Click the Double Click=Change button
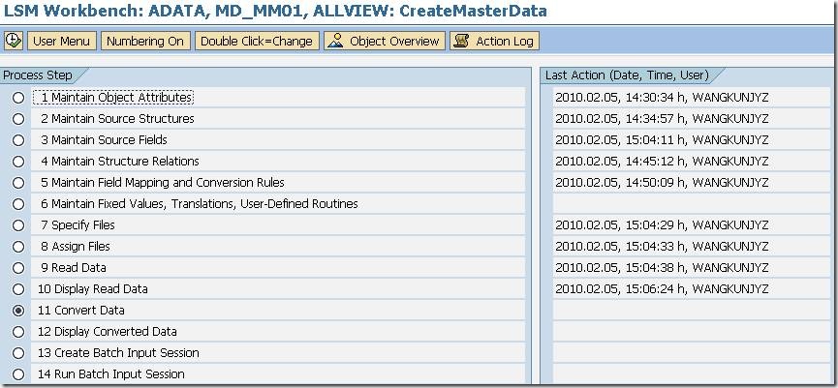The width and height of the screenshot is (838, 388). [257, 41]
